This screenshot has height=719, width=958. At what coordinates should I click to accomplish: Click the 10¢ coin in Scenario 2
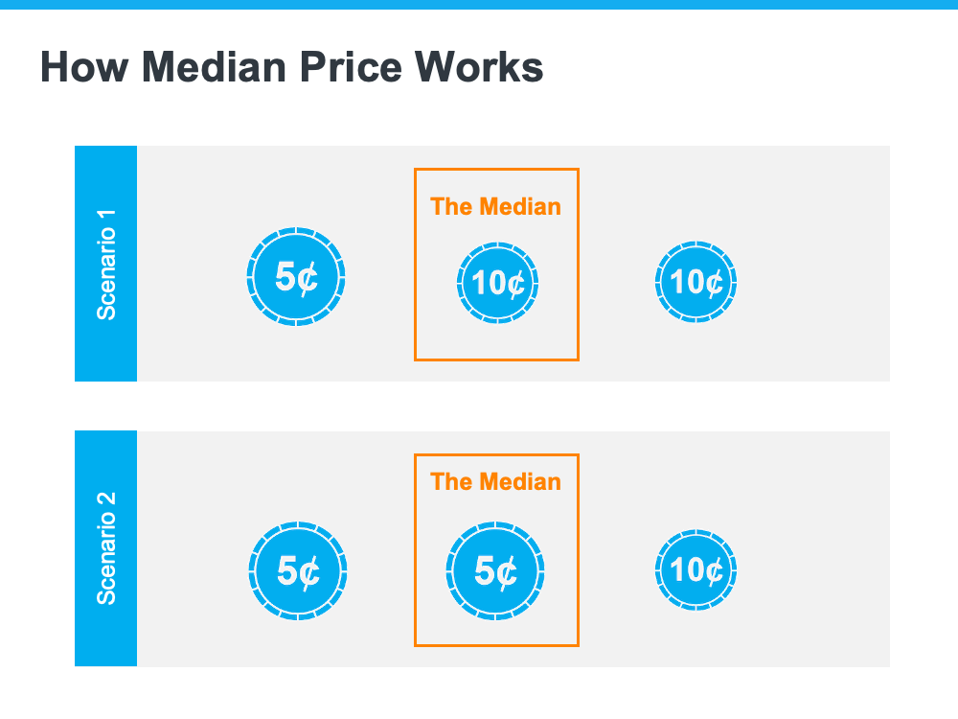pos(696,570)
